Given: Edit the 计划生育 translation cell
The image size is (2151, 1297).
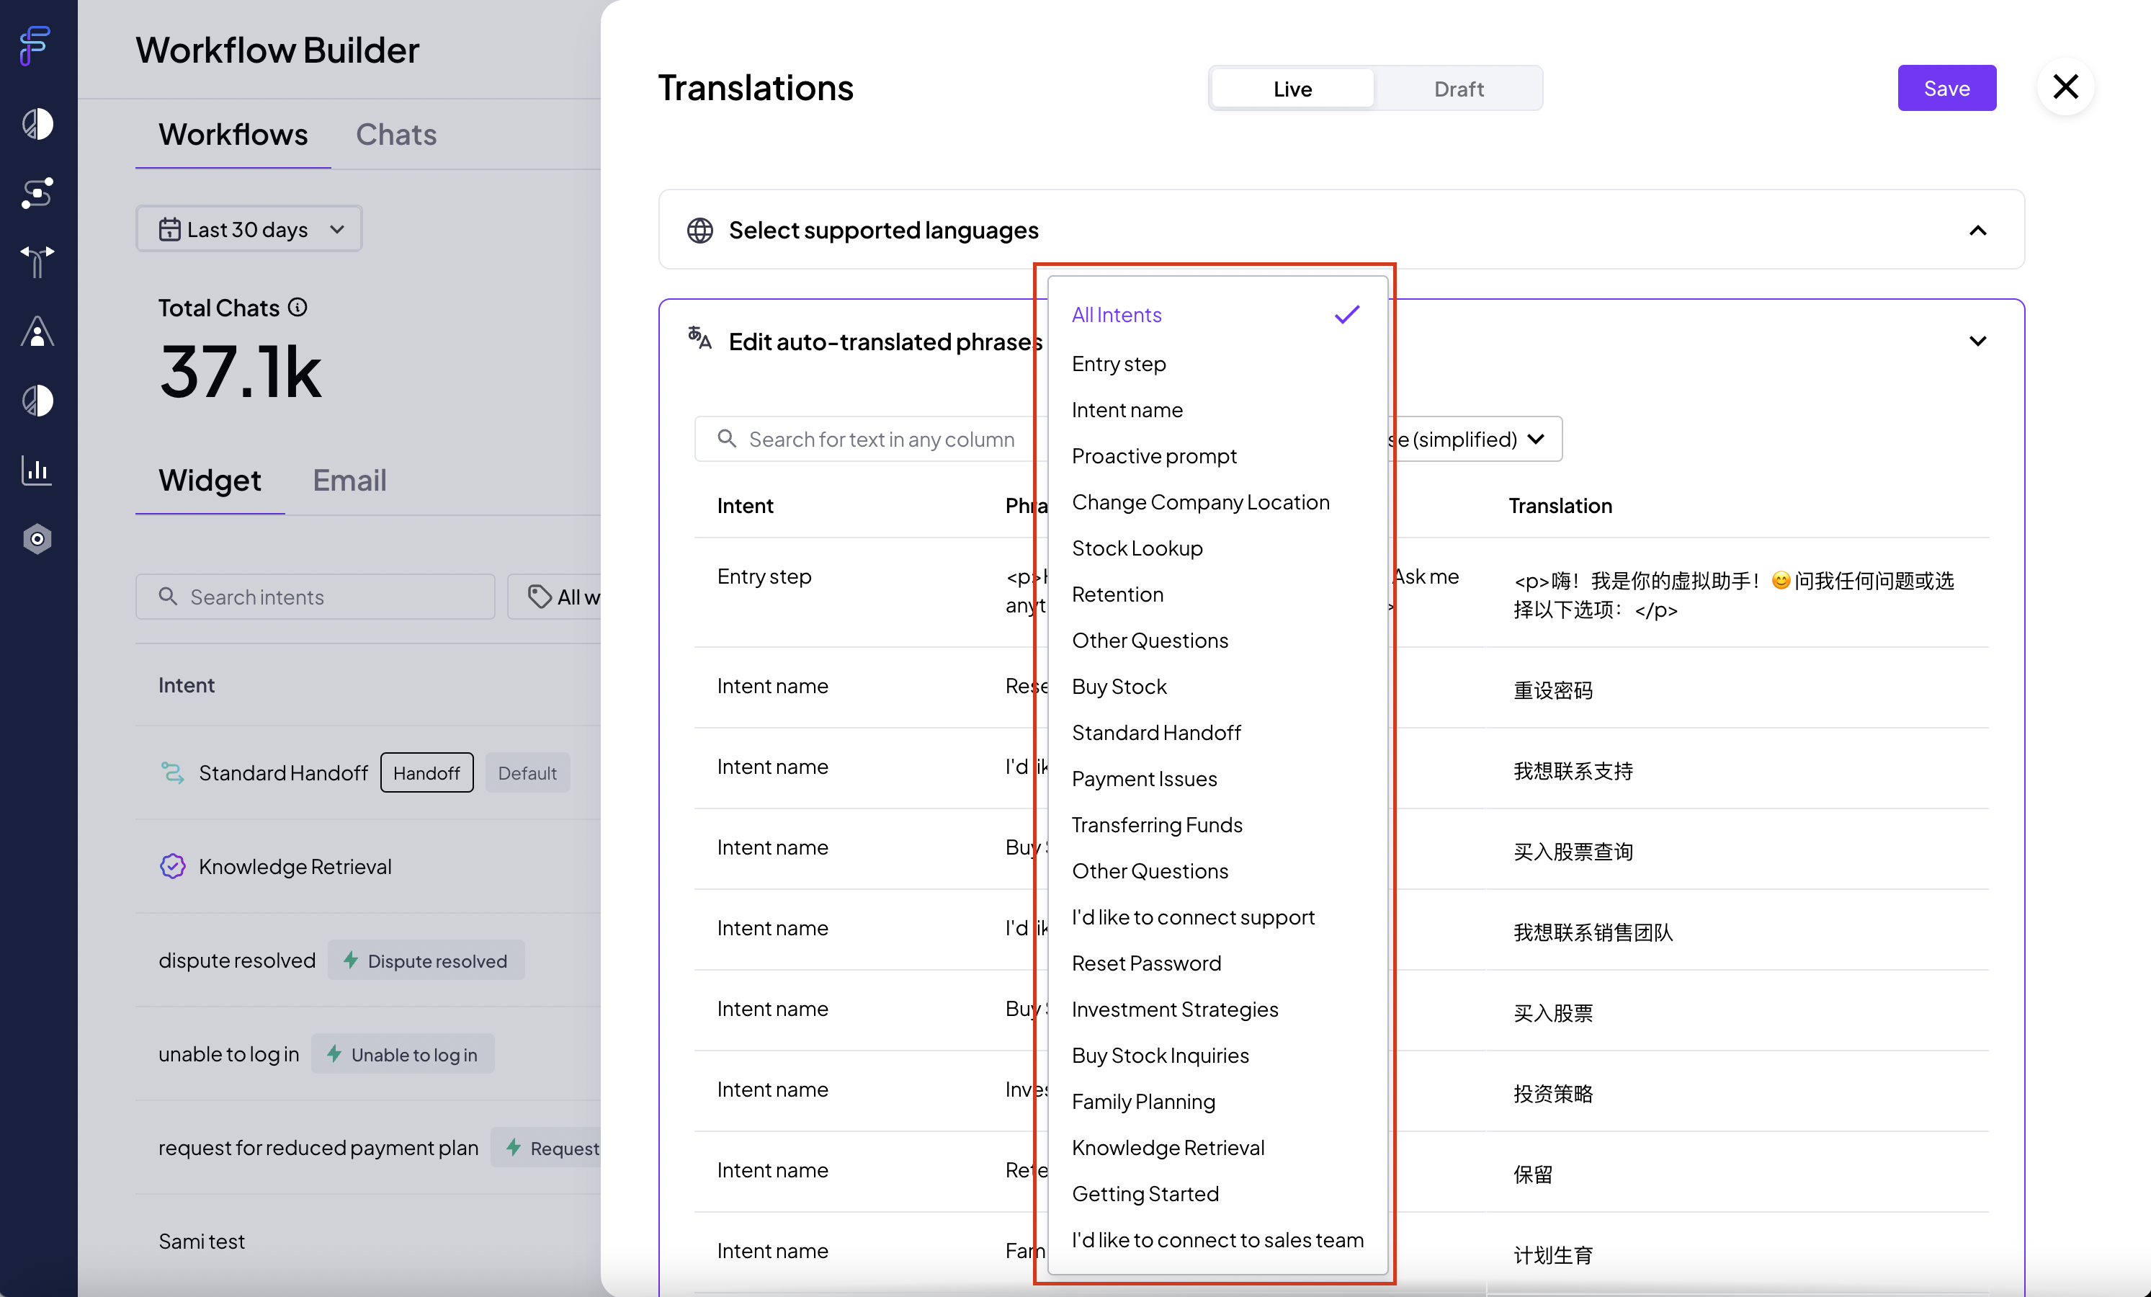Looking at the screenshot, I should tap(1738, 1255).
